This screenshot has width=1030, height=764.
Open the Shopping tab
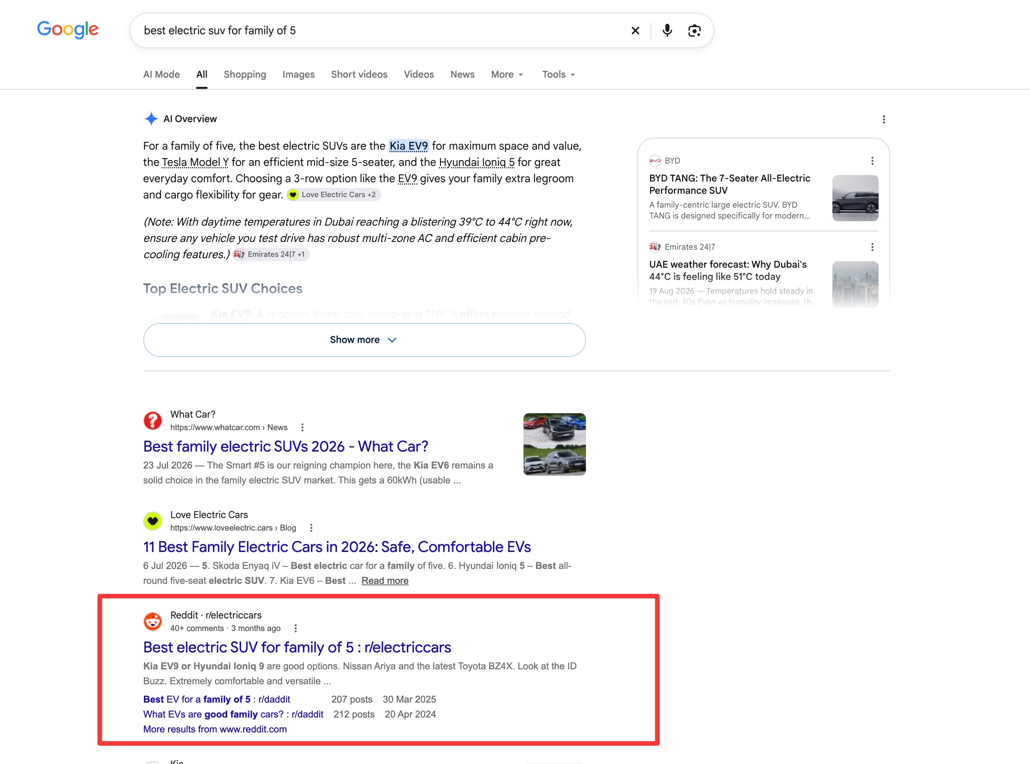point(245,74)
